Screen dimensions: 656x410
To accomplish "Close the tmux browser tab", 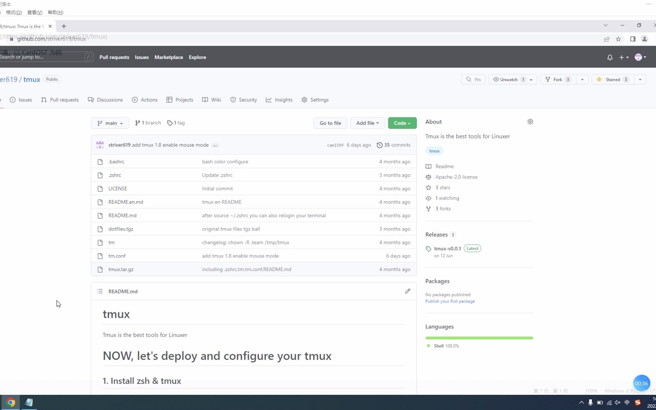I will click(x=50, y=26).
